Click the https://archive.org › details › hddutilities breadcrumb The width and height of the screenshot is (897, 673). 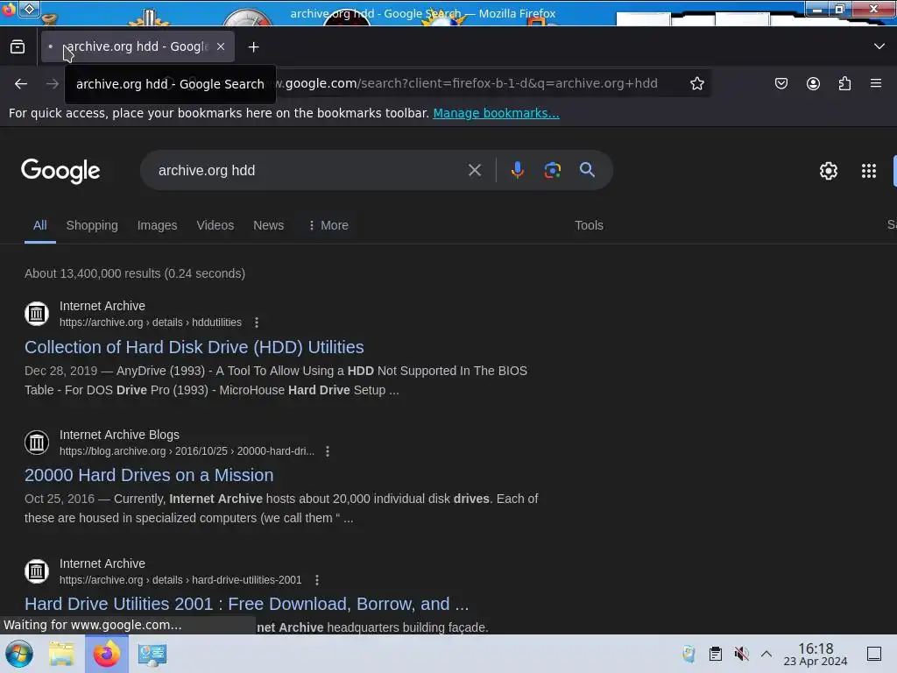click(151, 322)
